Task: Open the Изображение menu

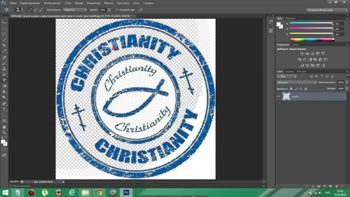Action: pyautogui.click(x=52, y=3)
